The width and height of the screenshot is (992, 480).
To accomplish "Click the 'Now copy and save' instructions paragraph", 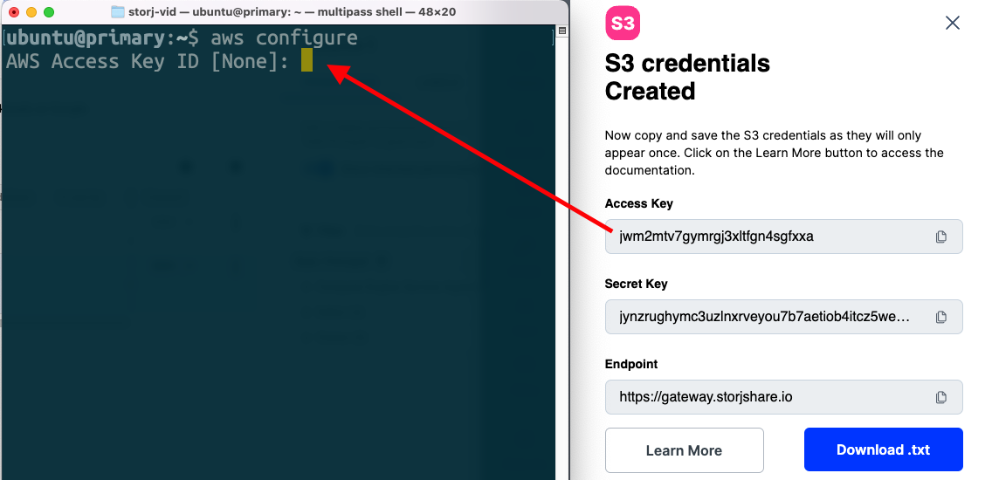I will coord(773,153).
